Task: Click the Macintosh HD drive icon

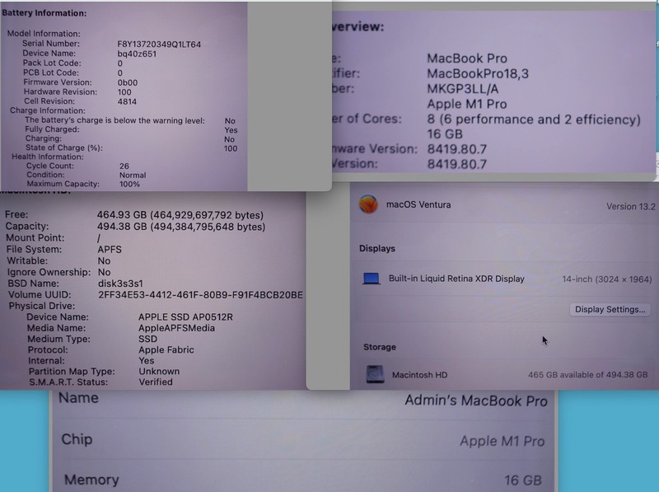Action: (375, 374)
